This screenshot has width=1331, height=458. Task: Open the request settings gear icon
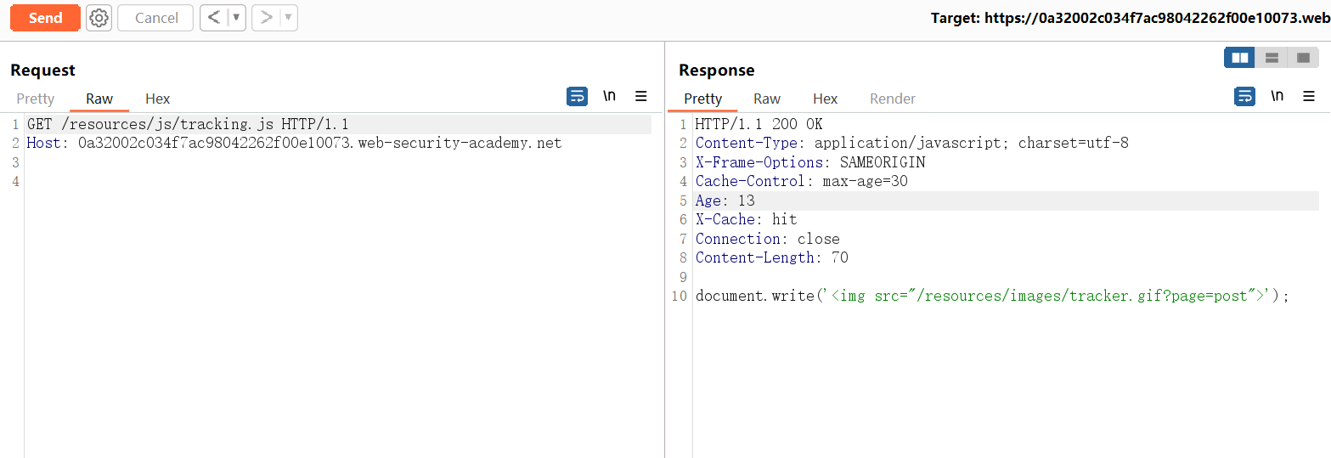pos(99,18)
